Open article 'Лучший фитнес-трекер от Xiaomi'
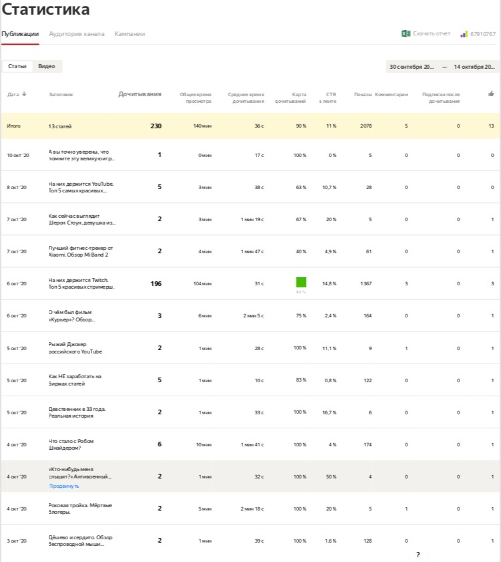 coord(81,251)
